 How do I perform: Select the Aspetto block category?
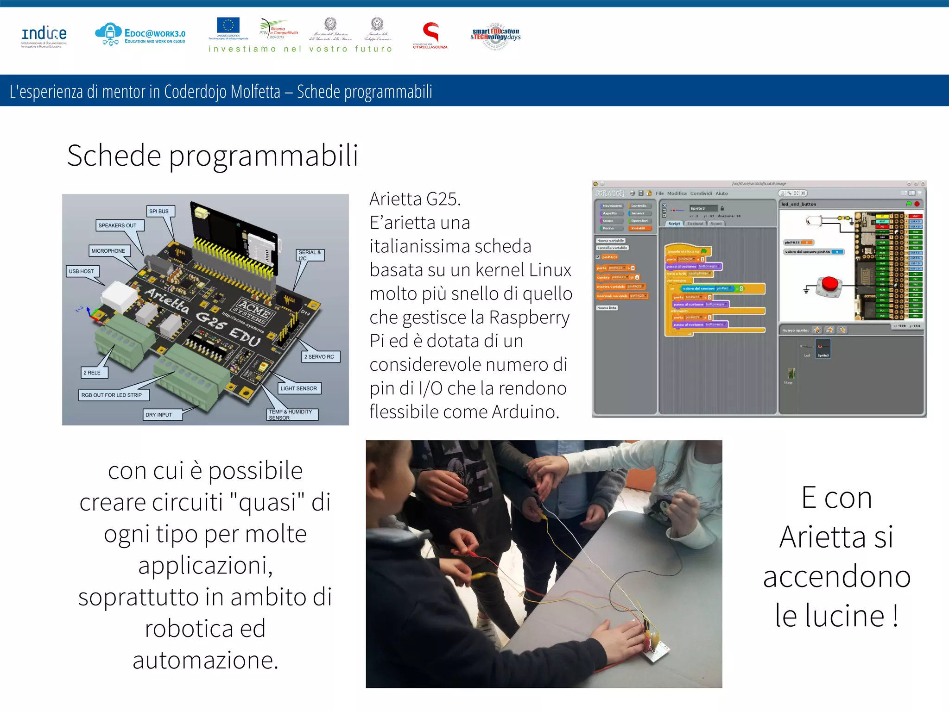point(612,213)
